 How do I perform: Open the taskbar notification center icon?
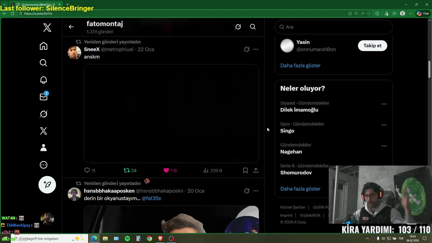(x=425, y=238)
